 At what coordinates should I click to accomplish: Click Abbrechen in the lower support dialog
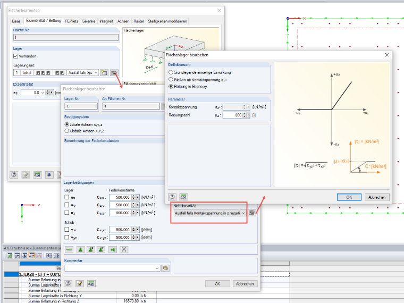pos(245,284)
